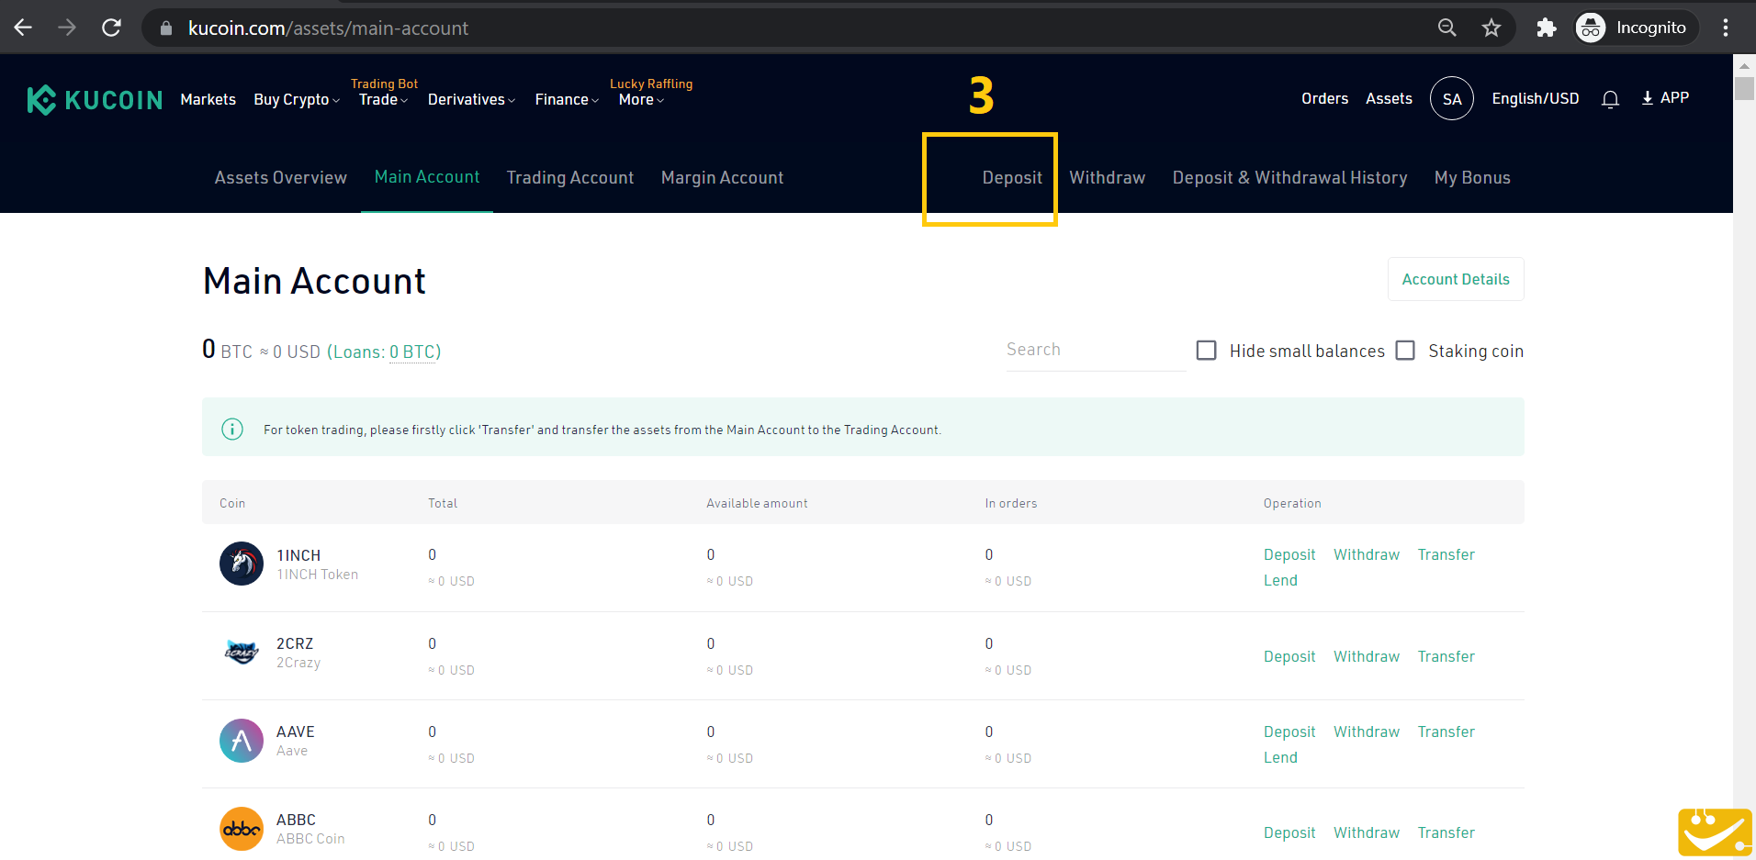Open the notifications bell

(1610, 99)
